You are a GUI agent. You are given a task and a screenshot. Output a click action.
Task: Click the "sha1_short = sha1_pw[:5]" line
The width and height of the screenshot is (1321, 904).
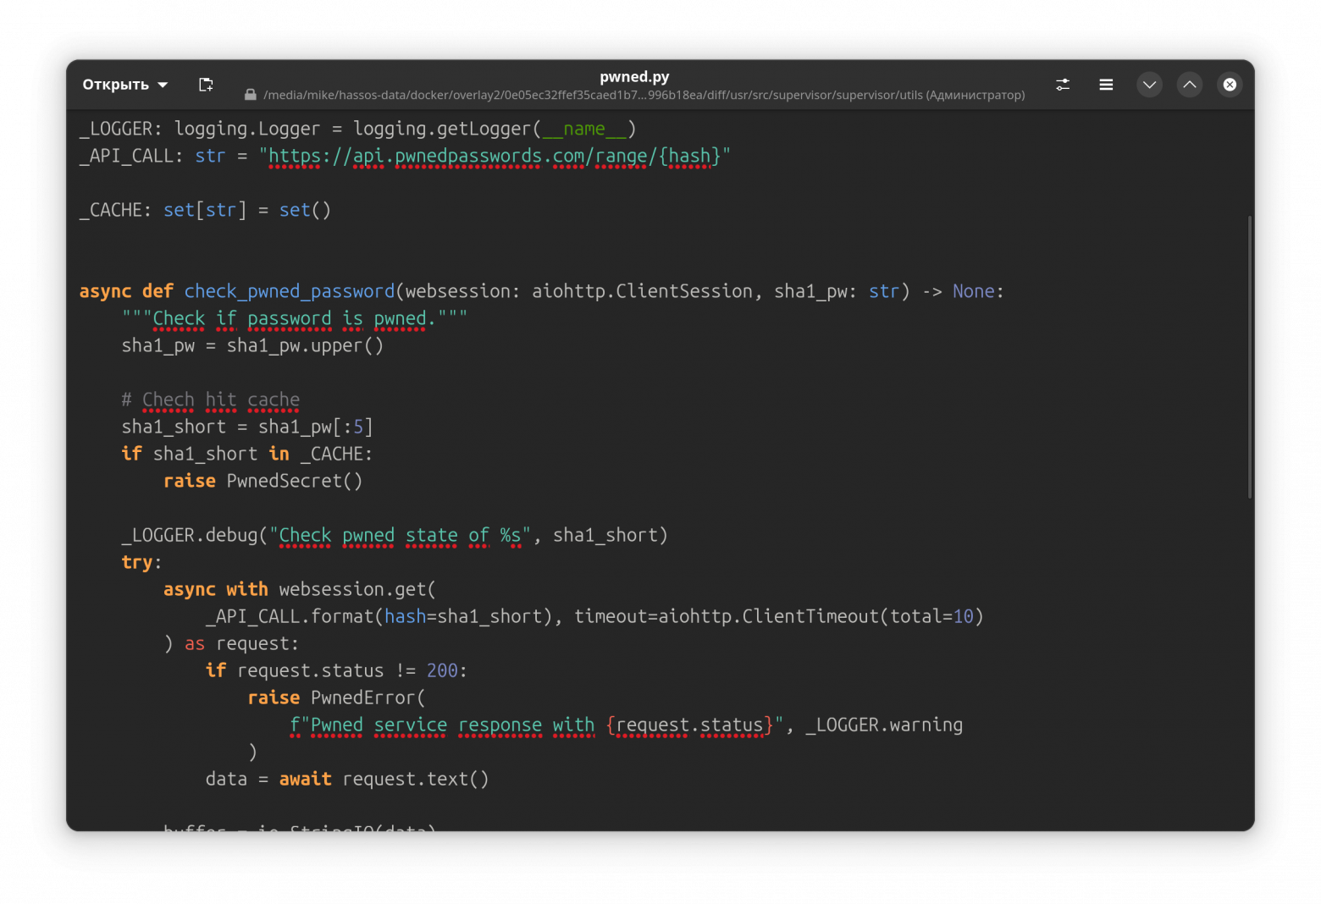tap(247, 427)
